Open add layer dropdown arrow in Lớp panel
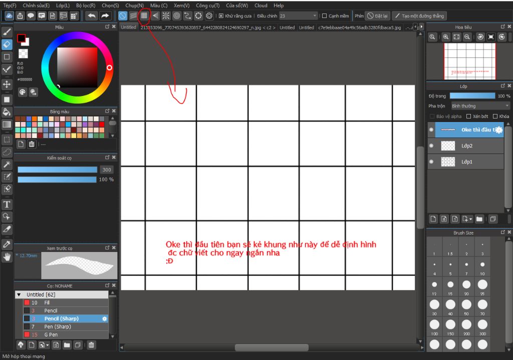The image size is (513, 360). [470, 219]
